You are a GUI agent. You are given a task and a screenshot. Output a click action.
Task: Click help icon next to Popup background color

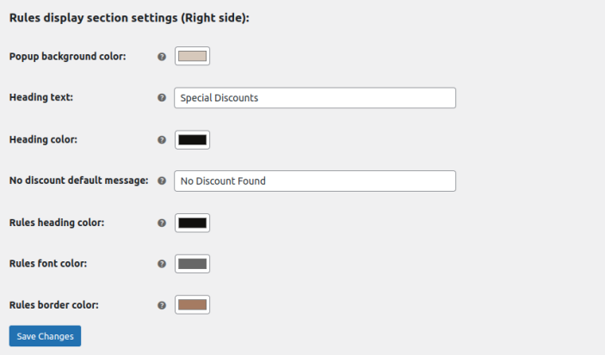coord(162,57)
